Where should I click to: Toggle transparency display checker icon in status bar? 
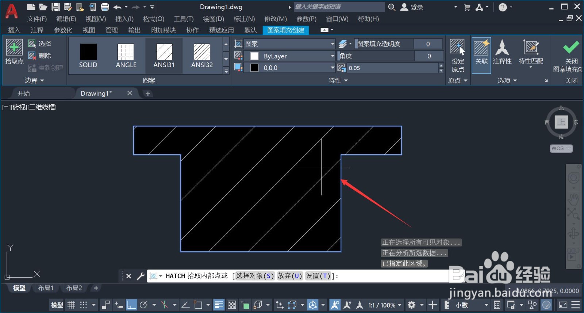pos(232,305)
